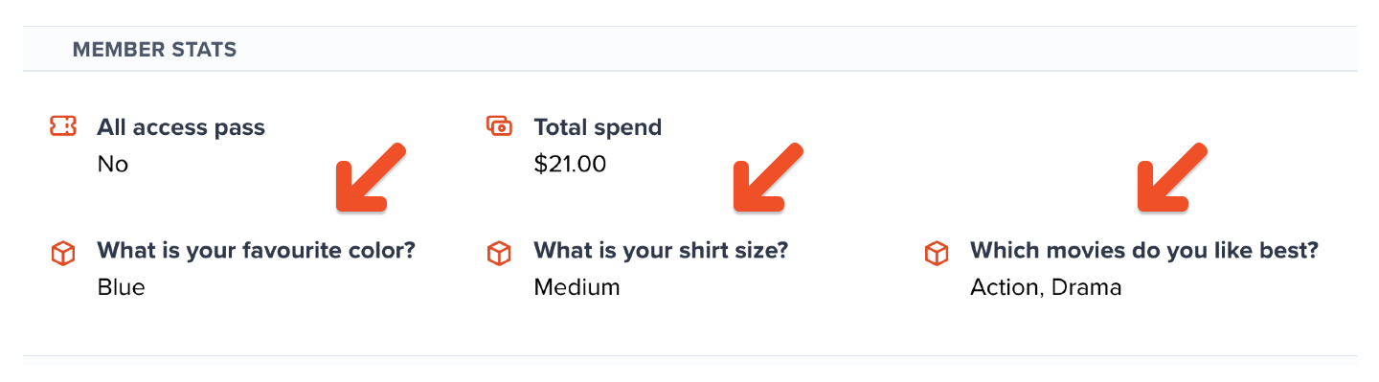Image resolution: width=1379 pixels, height=382 pixels.
Task: Select the Blue answer value
Action: pos(121,287)
